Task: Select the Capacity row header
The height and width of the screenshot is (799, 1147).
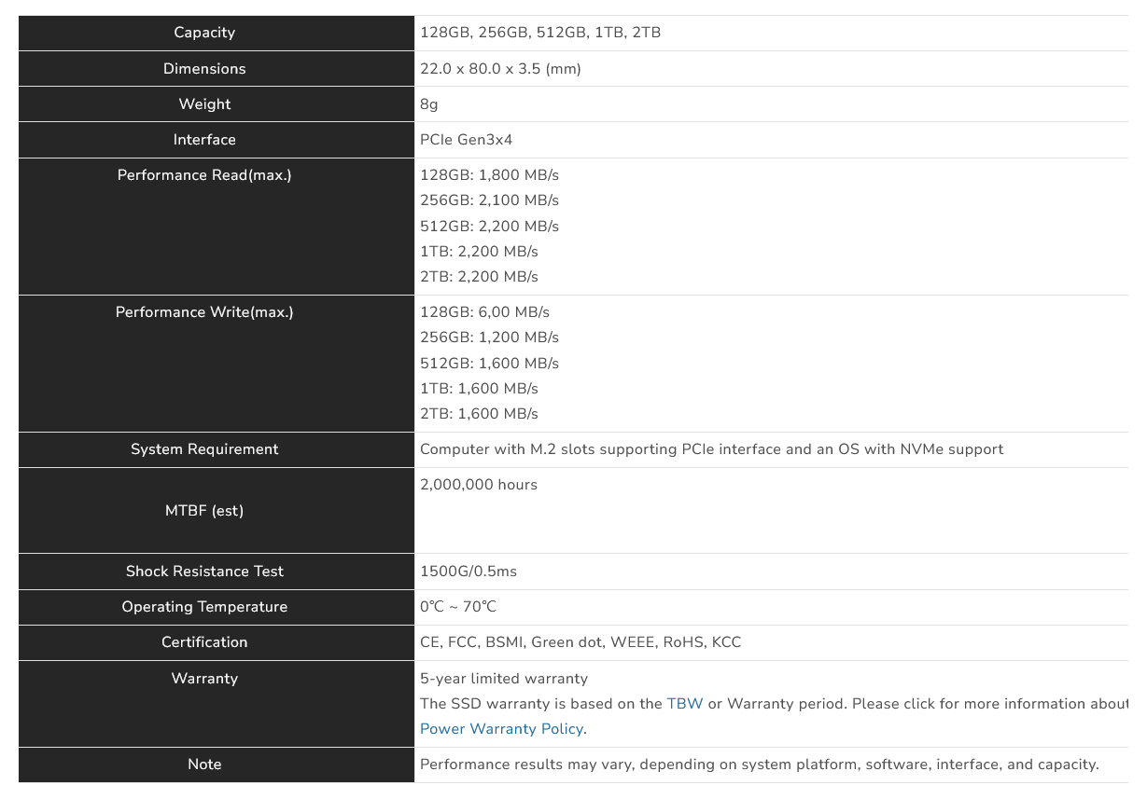Action: click(204, 33)
